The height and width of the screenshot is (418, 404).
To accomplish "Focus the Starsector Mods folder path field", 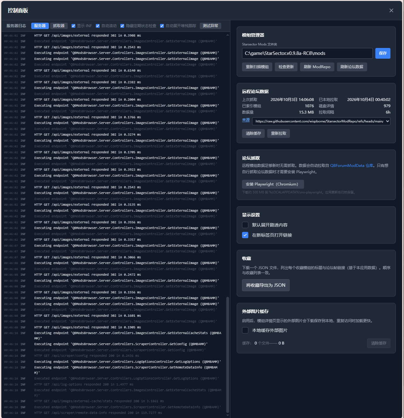I will click(307, 53).
